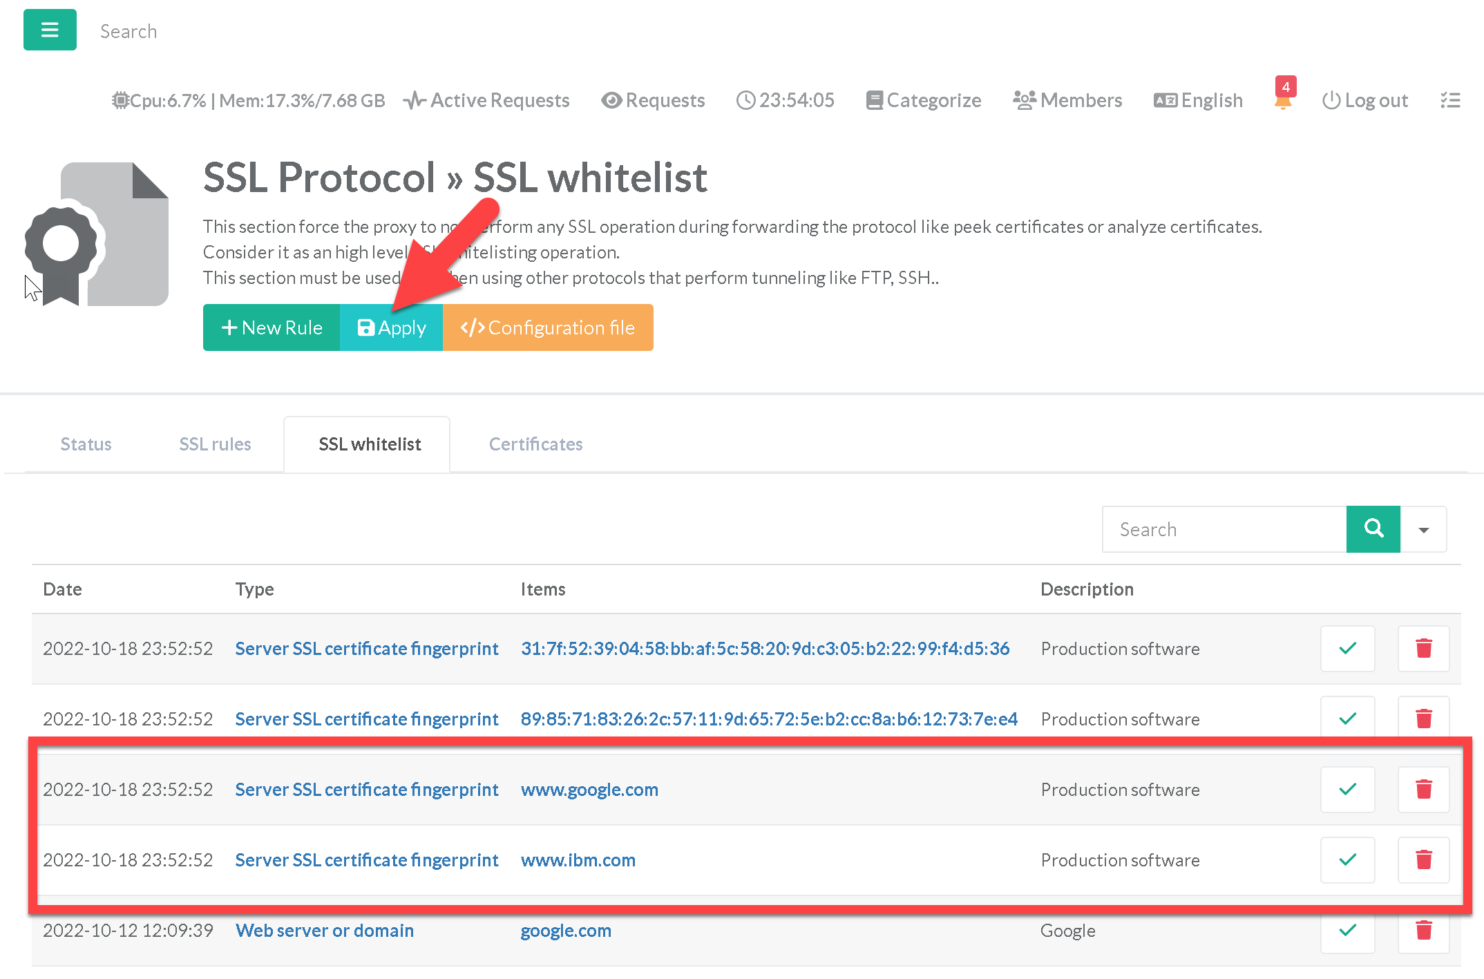Click the New Rule button

point(272,327)
